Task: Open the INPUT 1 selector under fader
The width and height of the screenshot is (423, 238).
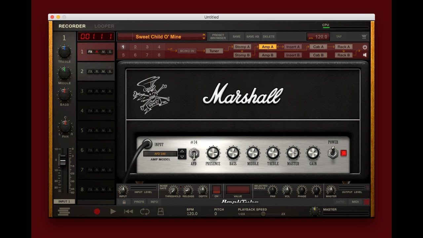Action: point(64,201)
